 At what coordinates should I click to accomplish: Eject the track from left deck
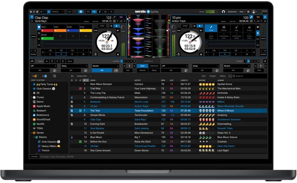pos(118,54)
